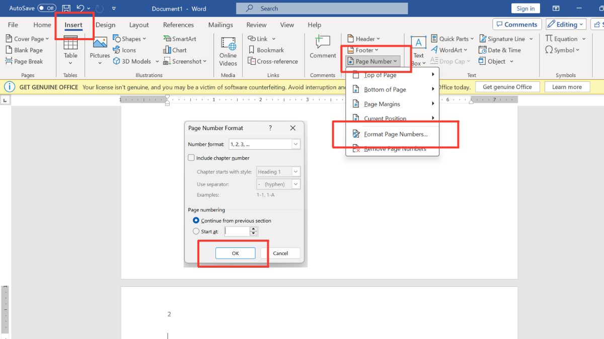The image size is (604, 339).
Task: Choose Bottom of Page submenu
Action: pyautogui.click(x=393, y=89)
